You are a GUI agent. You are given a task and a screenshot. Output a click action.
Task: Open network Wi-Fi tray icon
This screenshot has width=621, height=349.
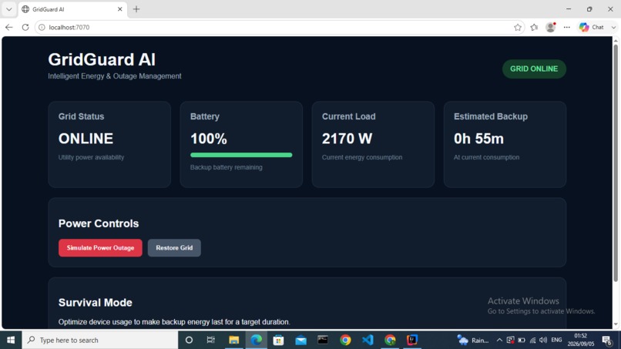tap(532, 340)
